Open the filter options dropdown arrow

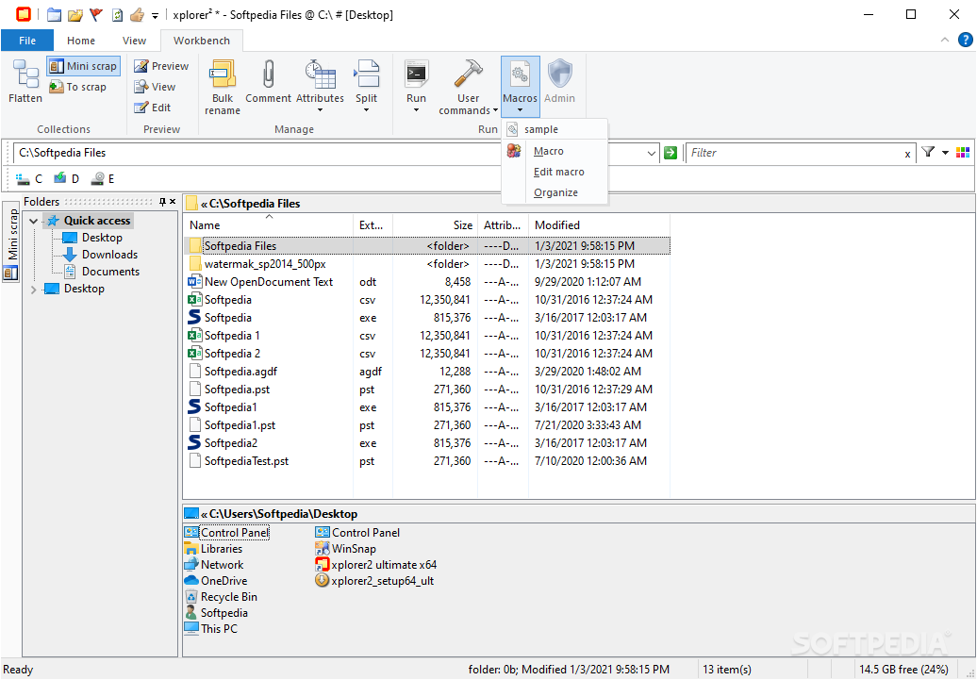(x=945, y=153)
